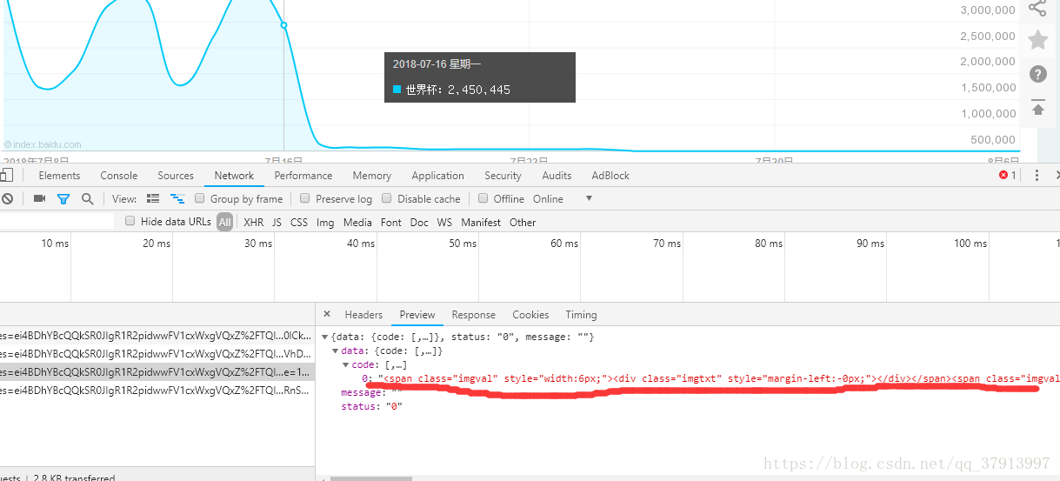
Task: Click the 50 ms timeline overview marker
Action: point(463,244)
